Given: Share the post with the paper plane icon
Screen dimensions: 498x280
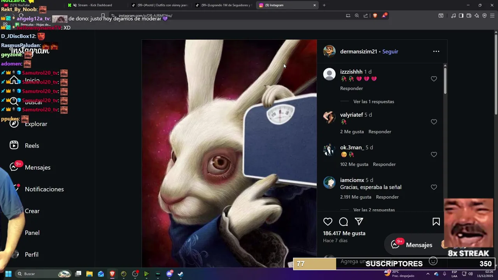Looking at the screenshot, I should (x=359, y=222).
